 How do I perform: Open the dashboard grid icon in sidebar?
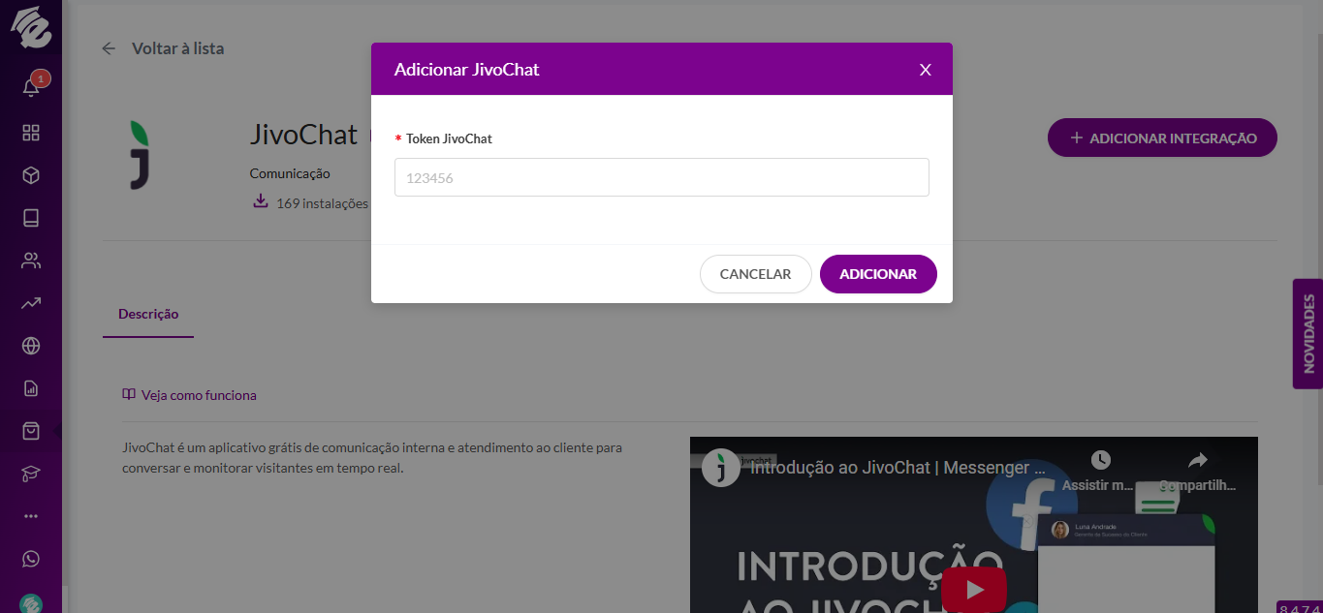[x=31, y=133]
